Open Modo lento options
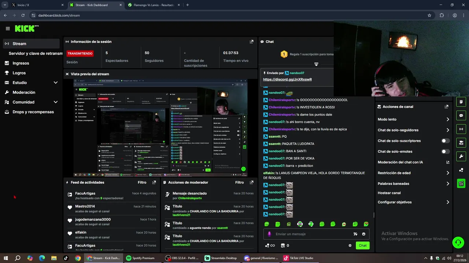 [414, 119]
